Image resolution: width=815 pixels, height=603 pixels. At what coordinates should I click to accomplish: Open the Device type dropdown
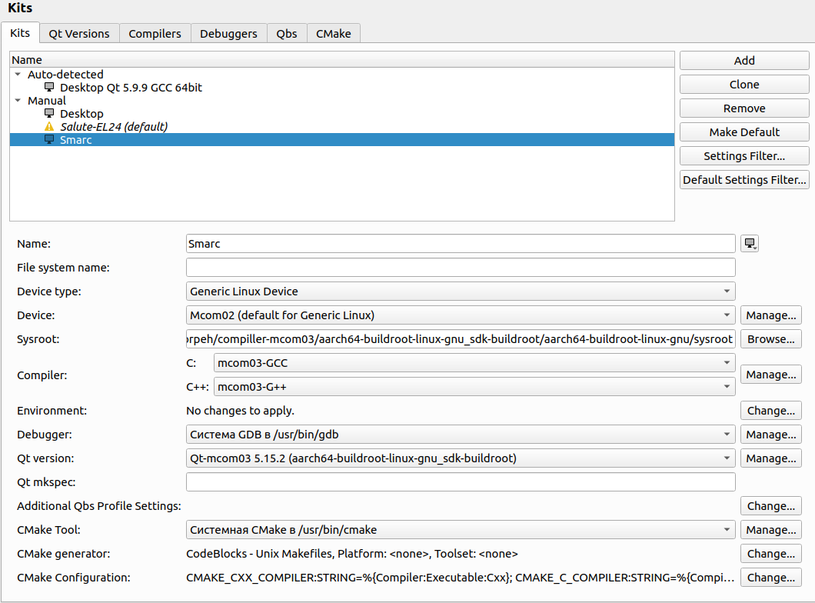pyautogui.click(x=460, y=292)
